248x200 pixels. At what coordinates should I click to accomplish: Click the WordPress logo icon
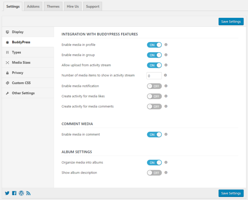click(21, 193)
